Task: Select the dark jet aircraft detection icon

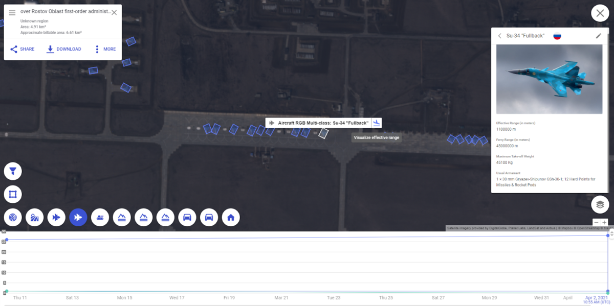Action: coord(56,217)
